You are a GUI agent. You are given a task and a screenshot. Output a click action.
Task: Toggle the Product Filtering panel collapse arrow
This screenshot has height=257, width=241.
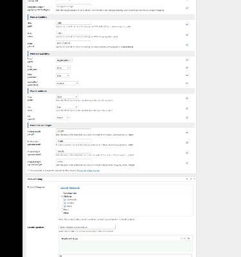[x=194, y=179]
